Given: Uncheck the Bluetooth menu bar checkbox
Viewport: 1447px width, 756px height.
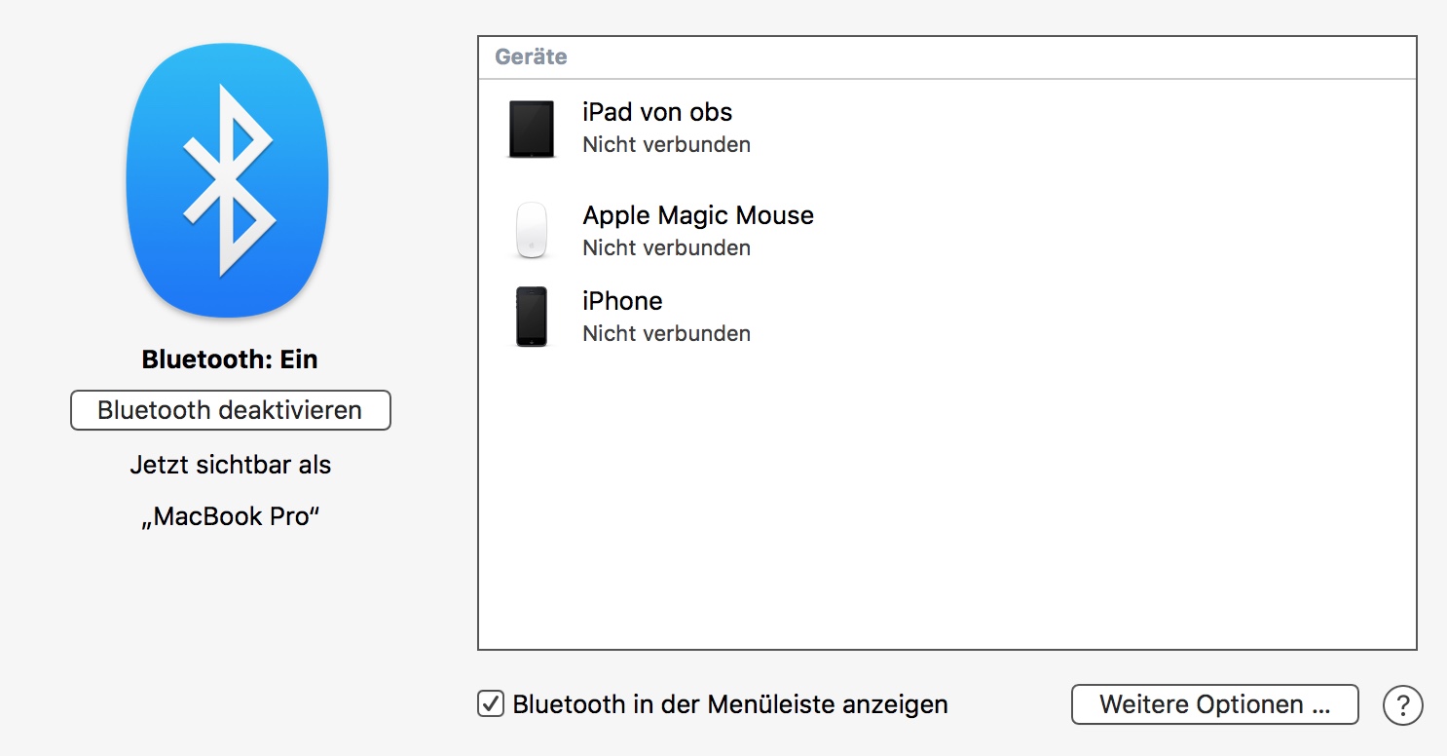Looking at the screenshot, I should [491, 703].
